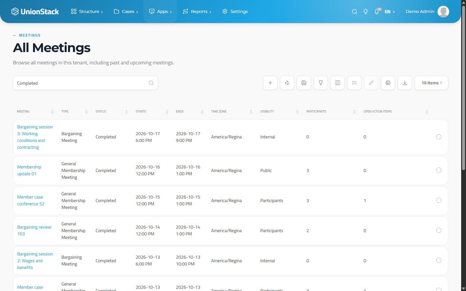Open Membership update 01 meeting link
Viewport: 466px width, 291px height.
[29, 170]
